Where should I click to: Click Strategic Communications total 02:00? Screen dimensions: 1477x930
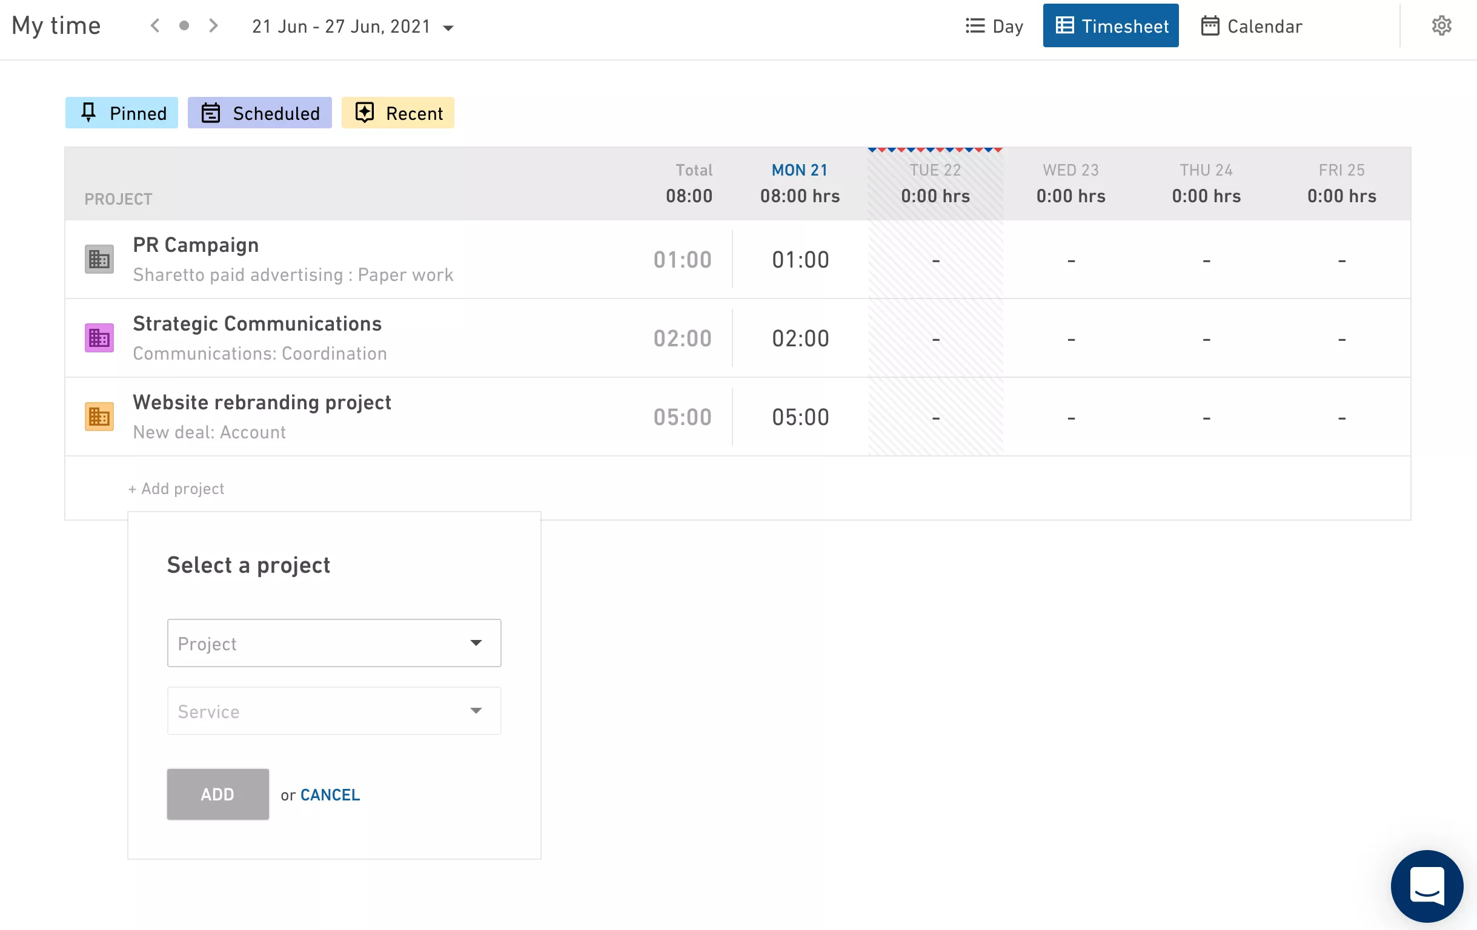tap(682, 338)
